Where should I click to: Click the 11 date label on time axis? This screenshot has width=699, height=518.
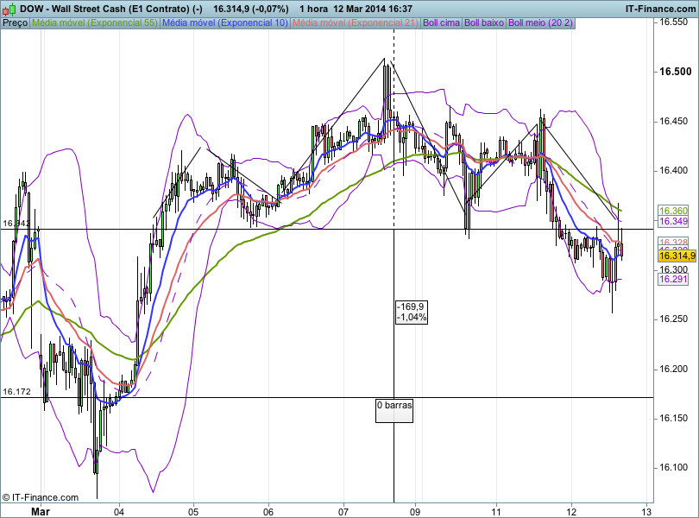[x=496, y=511]
